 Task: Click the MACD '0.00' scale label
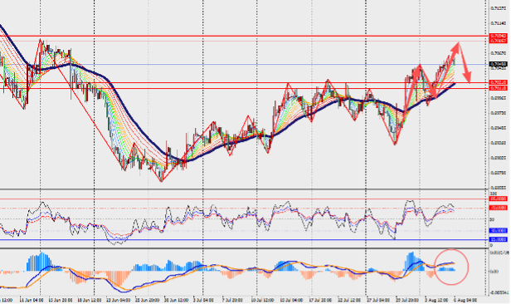tap(494, 272)
